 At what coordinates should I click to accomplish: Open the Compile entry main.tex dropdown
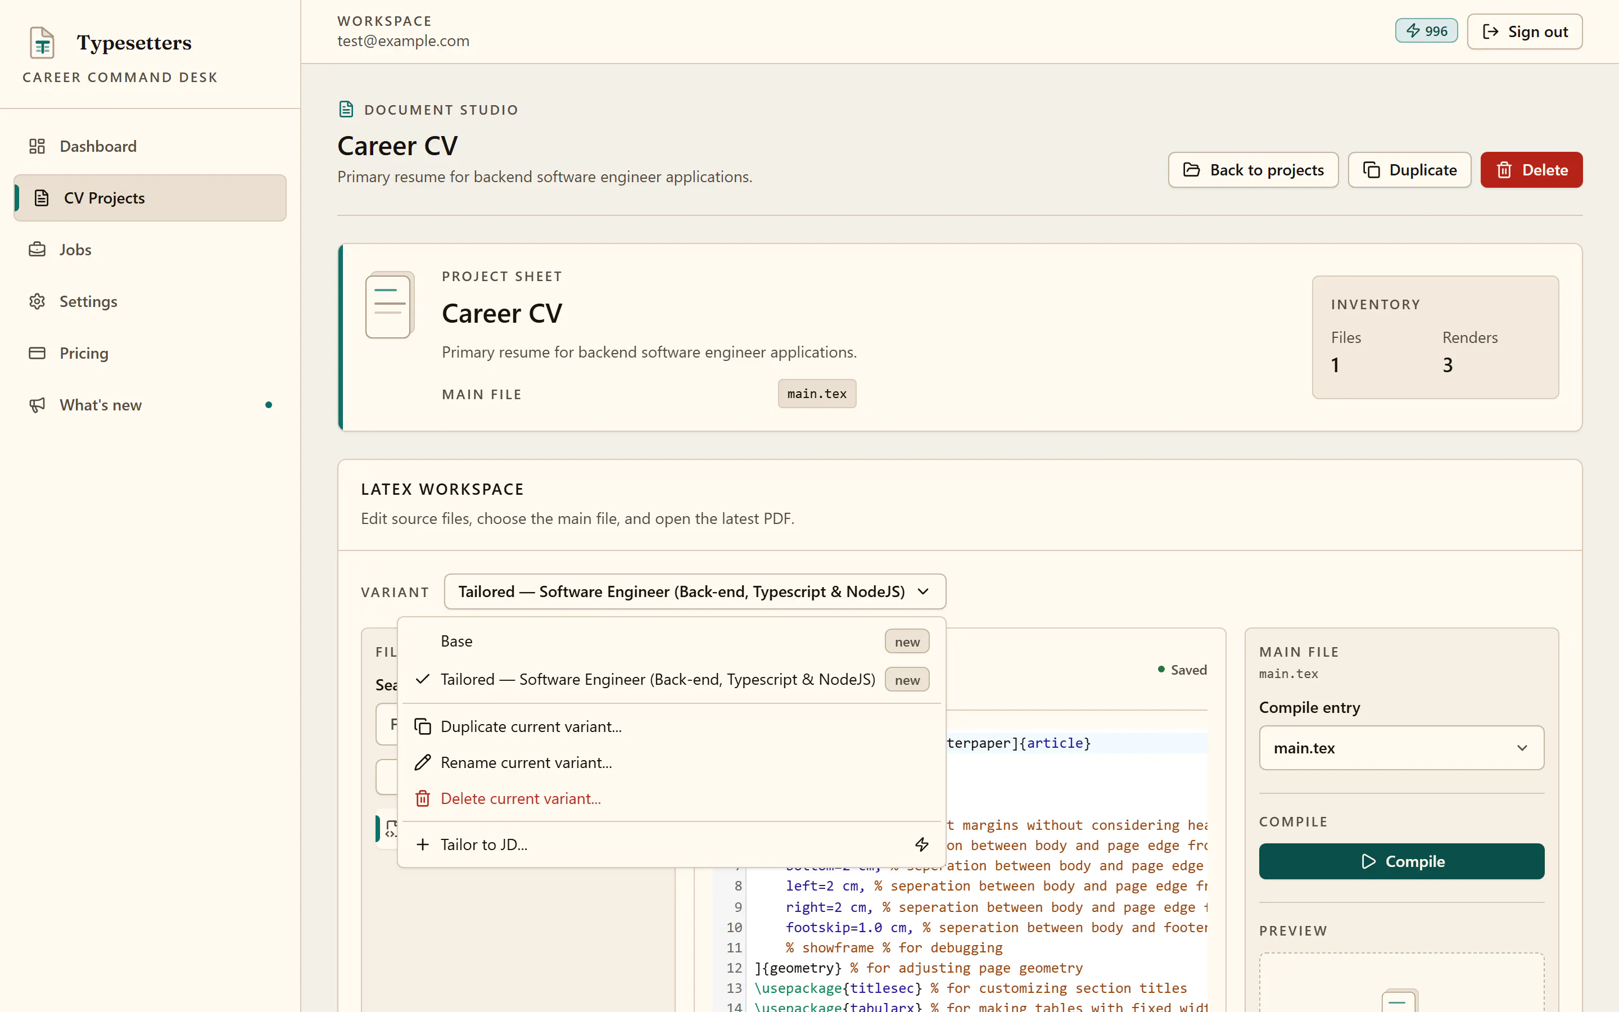[1401, 748]
